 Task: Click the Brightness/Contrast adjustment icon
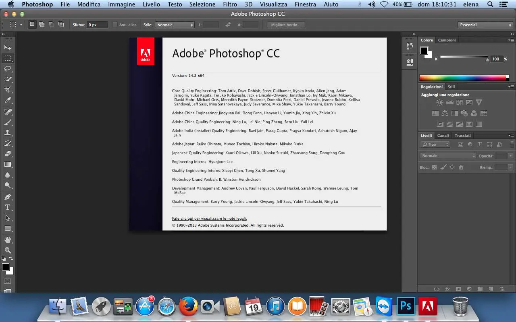tap(440, 103)
